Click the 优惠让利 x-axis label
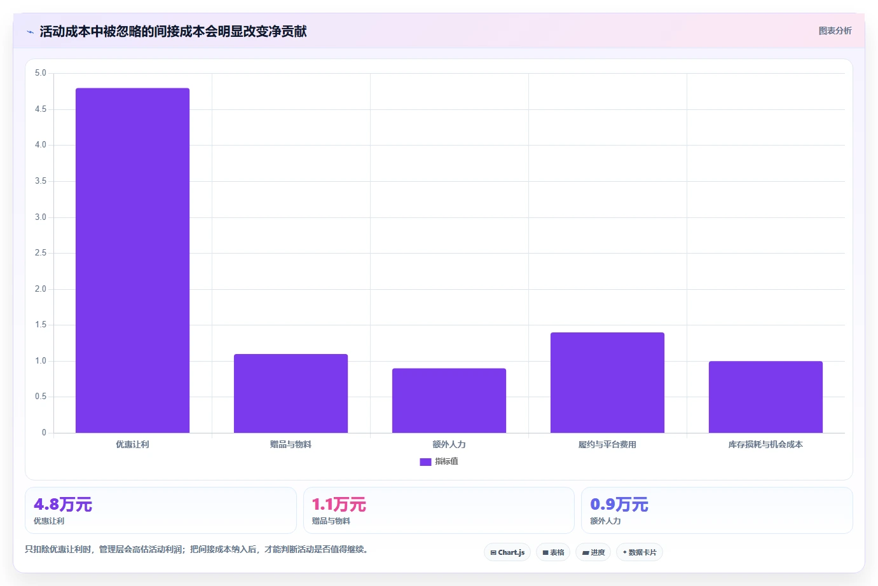The width and height of the screenshot is (878, 586). point(132,444)
